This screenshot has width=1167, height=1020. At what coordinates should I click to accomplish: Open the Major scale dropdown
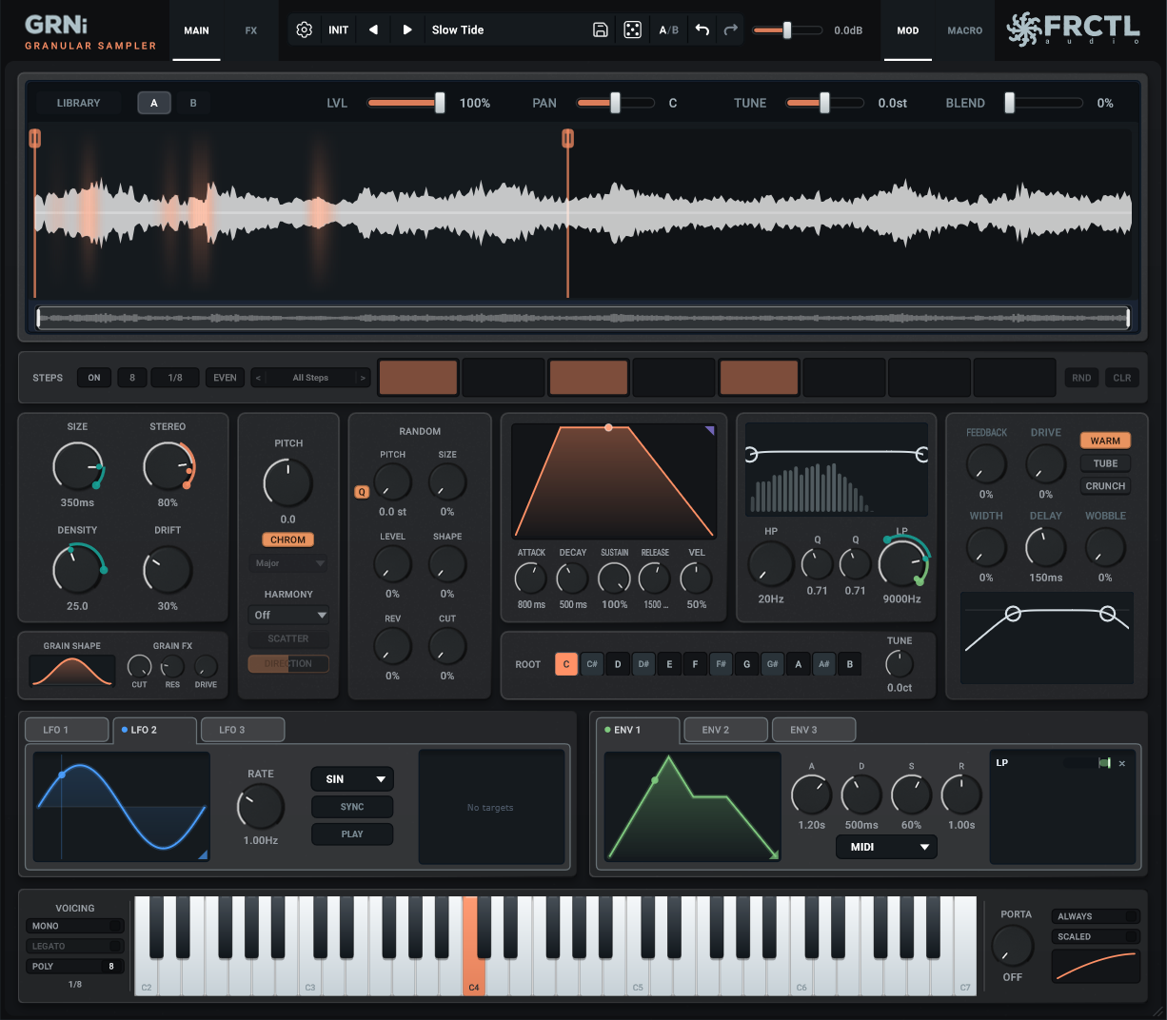coord(288,563)
